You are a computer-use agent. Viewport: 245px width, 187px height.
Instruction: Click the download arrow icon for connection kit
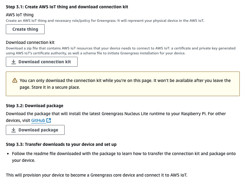[x=14, y=62]
